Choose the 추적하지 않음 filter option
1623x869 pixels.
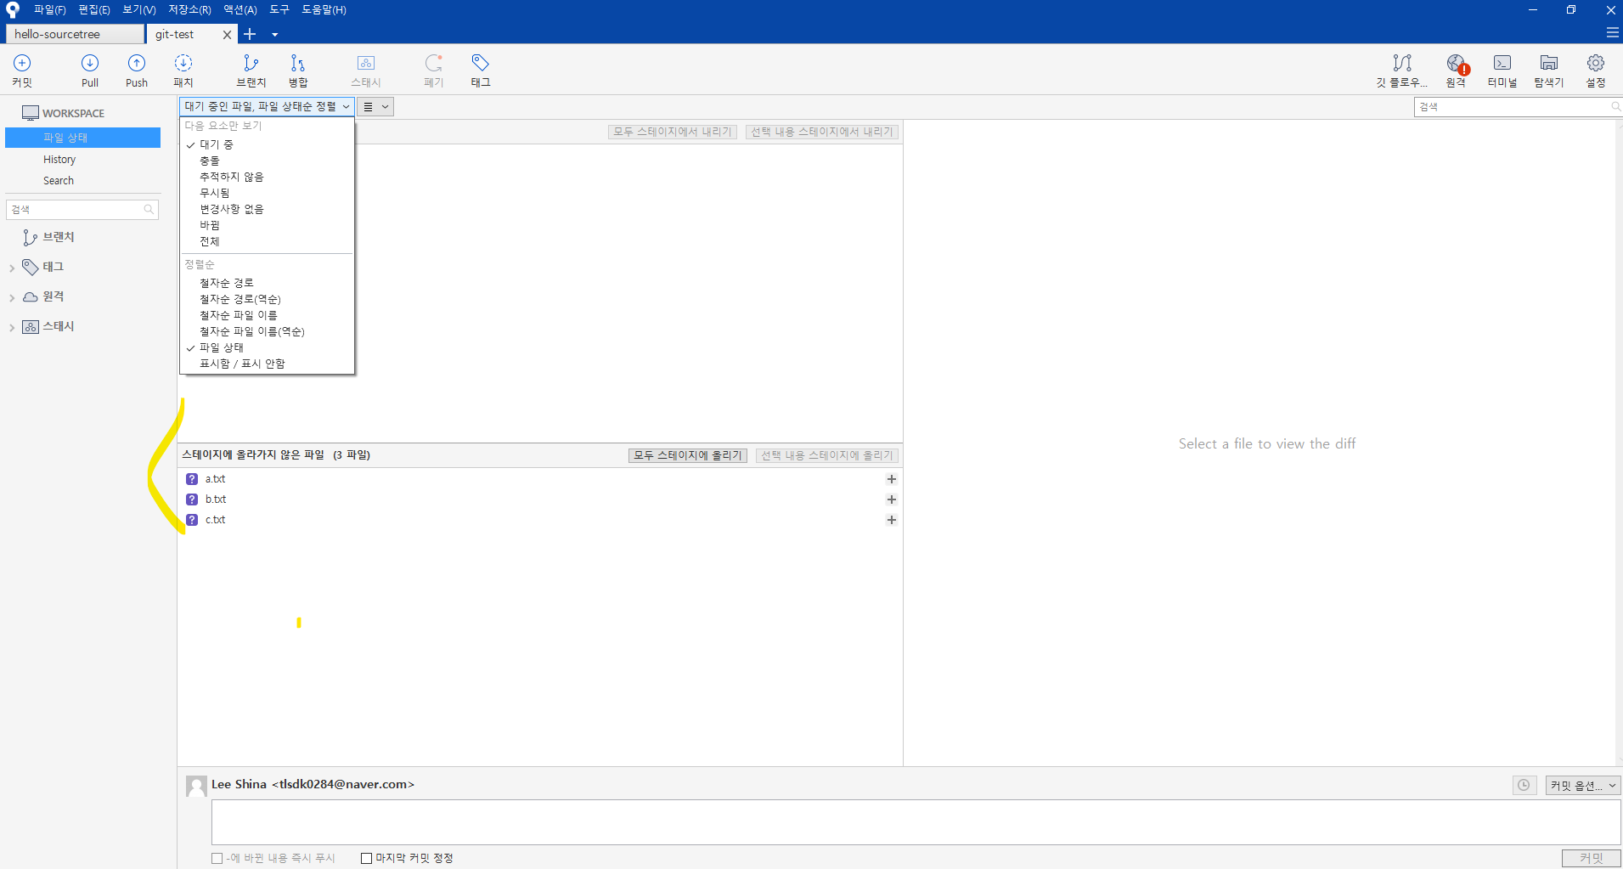click(x=267, y=177)
